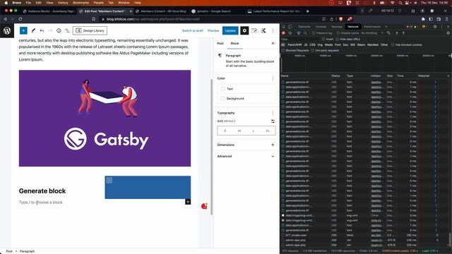Select the inspect element picker icon
This screenshot has height=254, width=452.
click(284, 27)
